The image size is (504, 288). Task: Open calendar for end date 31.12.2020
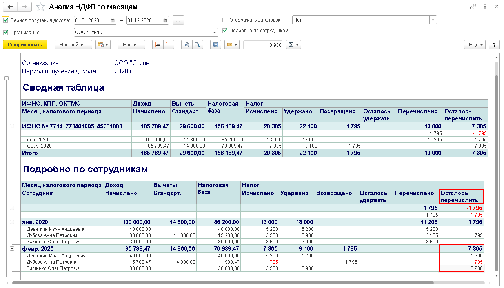point(165,20)
